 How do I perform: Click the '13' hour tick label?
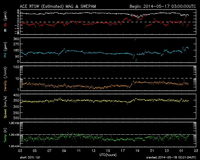pyautogui.click(x=93, y=151)
